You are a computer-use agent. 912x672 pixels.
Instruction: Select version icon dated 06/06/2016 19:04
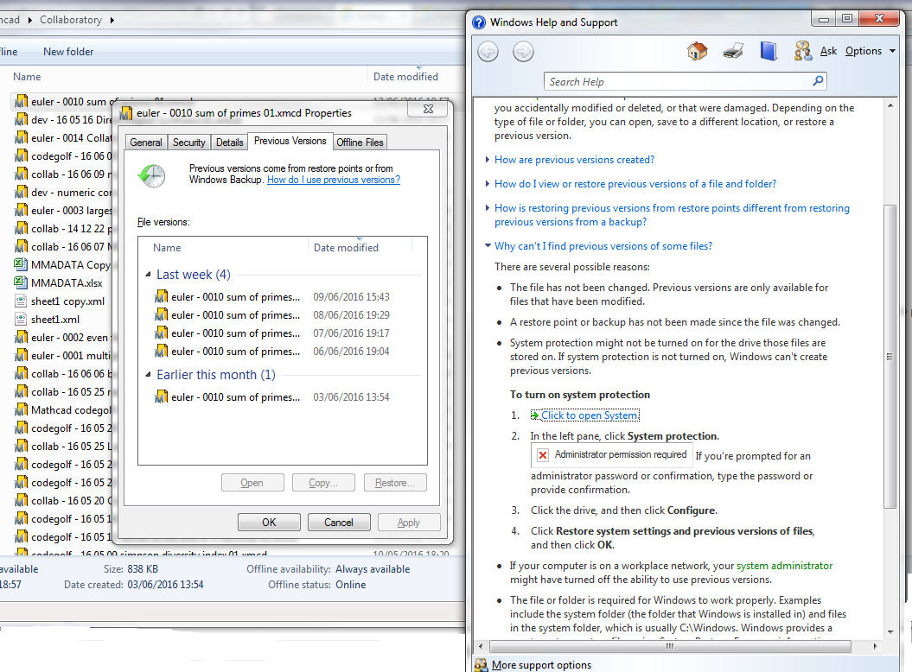pos(161,351)
